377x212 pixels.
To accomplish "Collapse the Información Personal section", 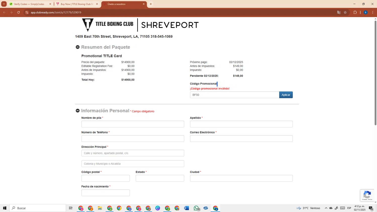I will tap(78, 111).
